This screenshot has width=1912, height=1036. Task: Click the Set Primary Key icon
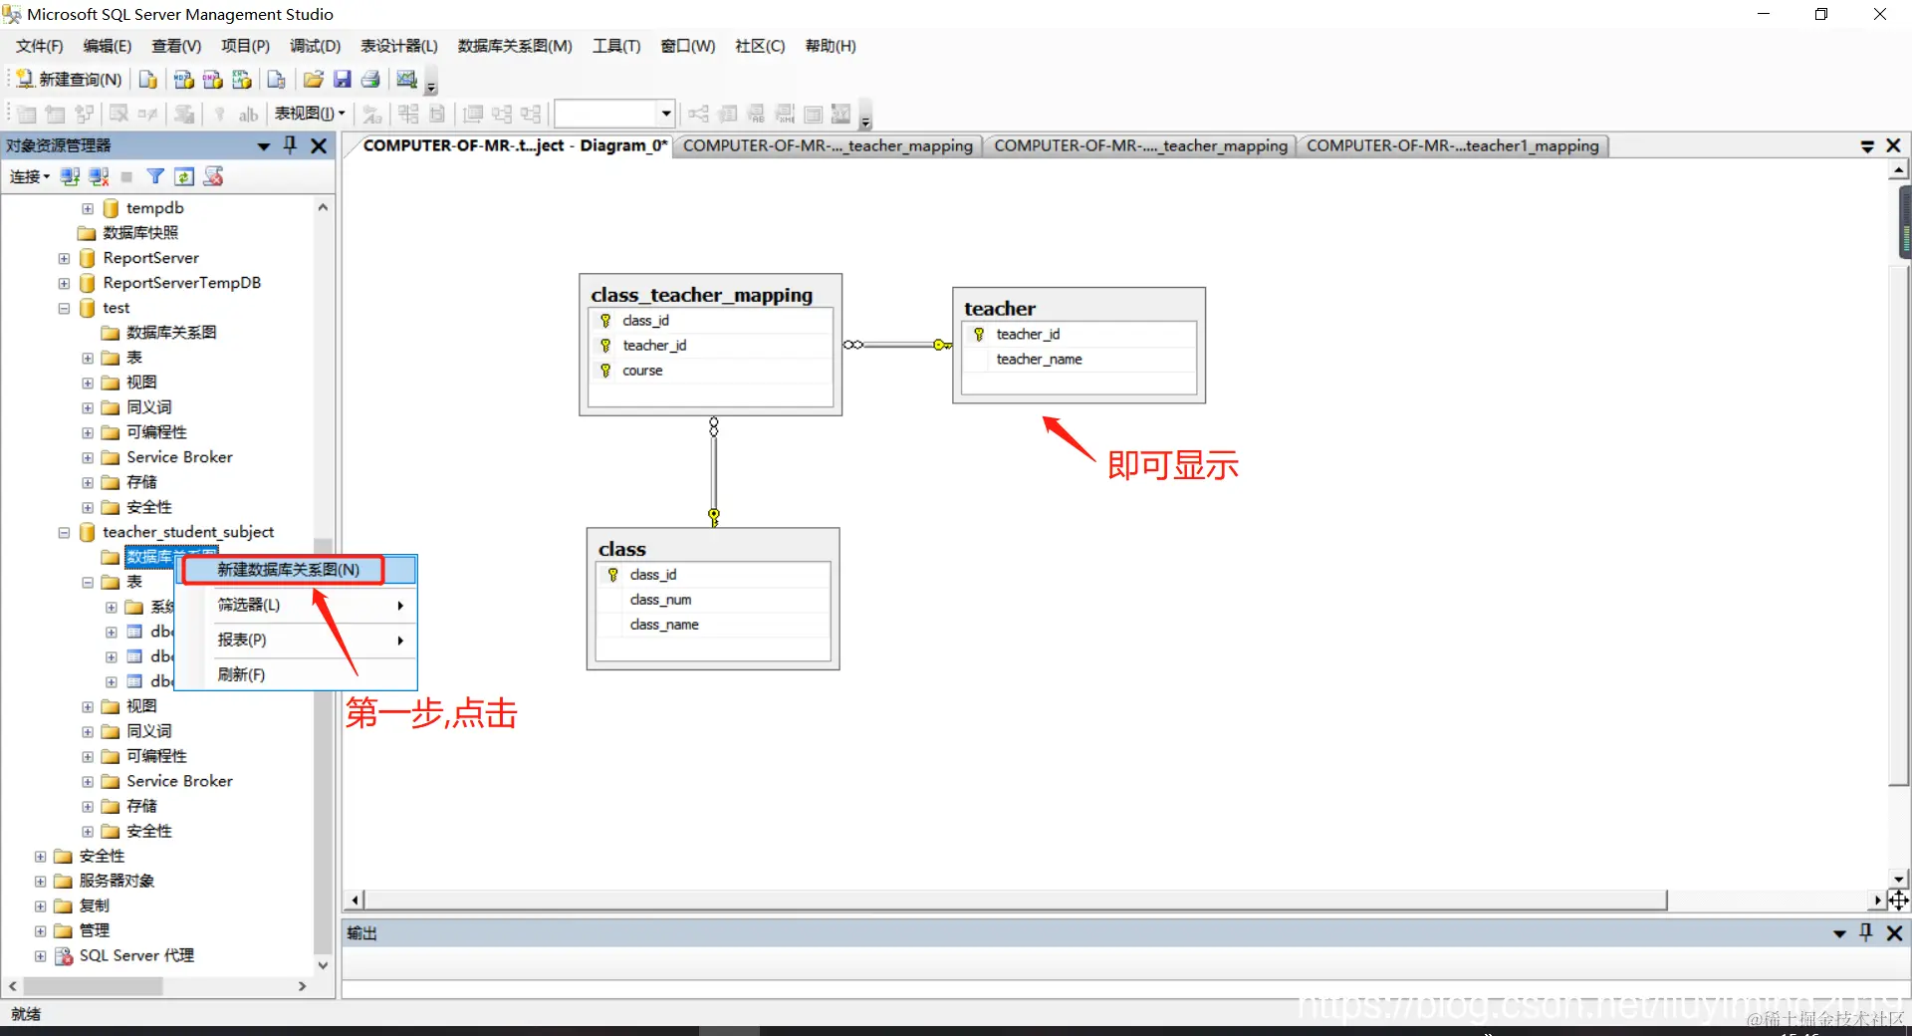coord(220,115)
